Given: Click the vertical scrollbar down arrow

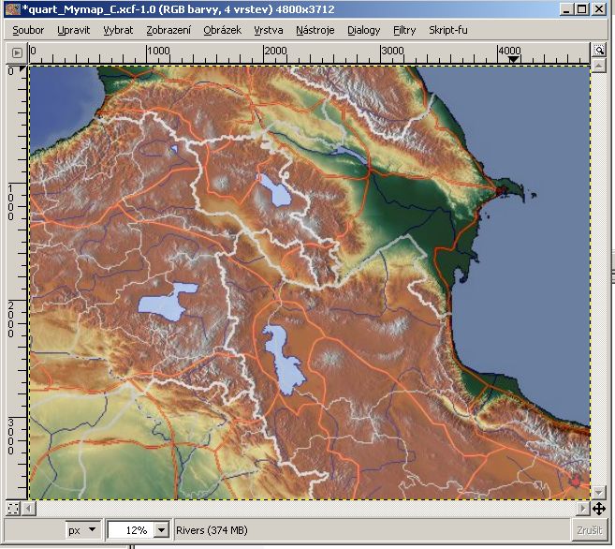Looking at the screenshot, I should pyautogui.click(x=598, y=492).
